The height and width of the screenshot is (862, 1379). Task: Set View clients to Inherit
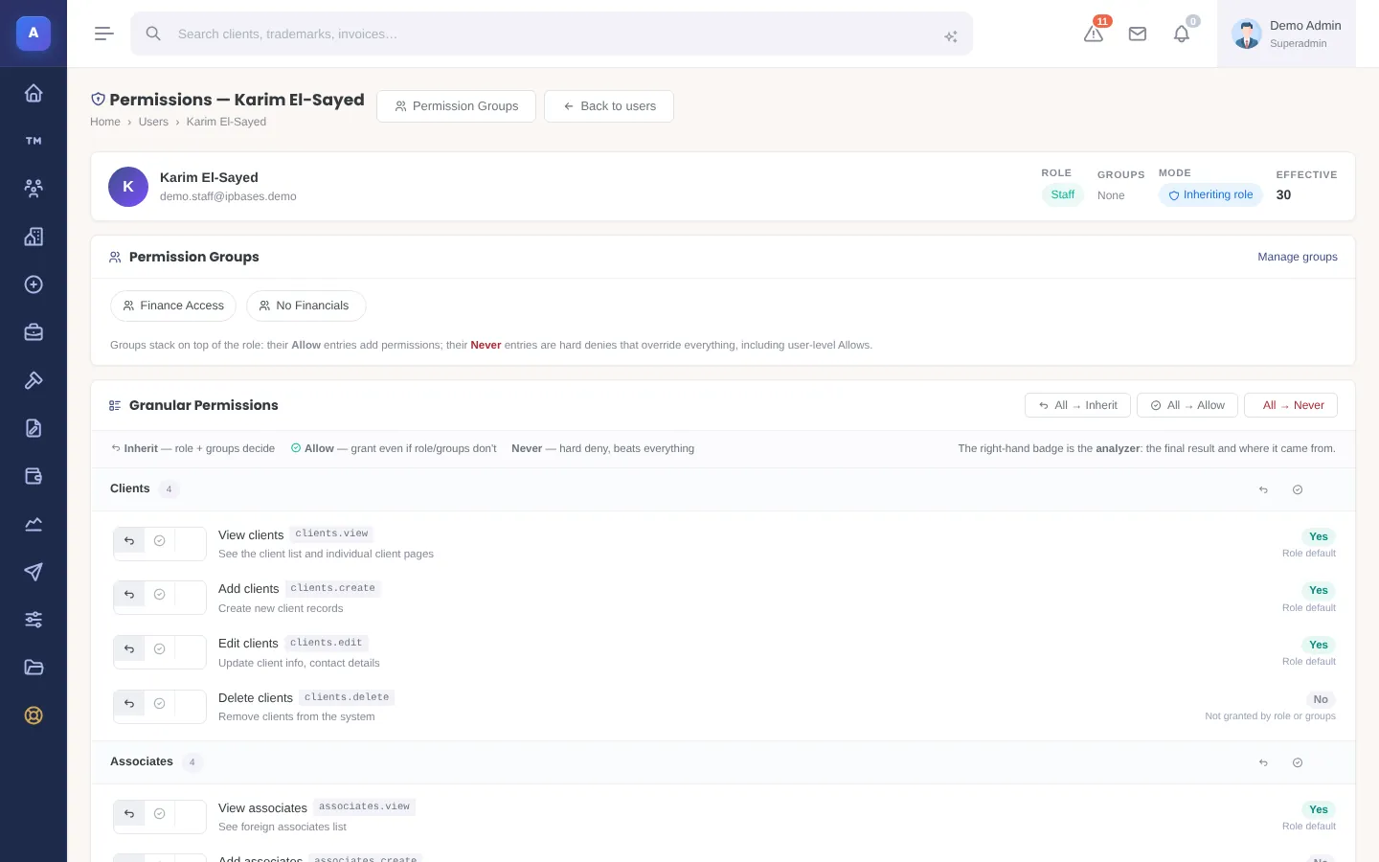pyautogui.click(x=129, y=541)
